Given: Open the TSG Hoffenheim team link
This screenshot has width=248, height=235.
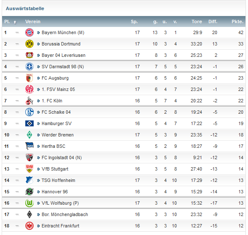Looking at the screenshot, I should pyautogui.click(x=59, y=180).
